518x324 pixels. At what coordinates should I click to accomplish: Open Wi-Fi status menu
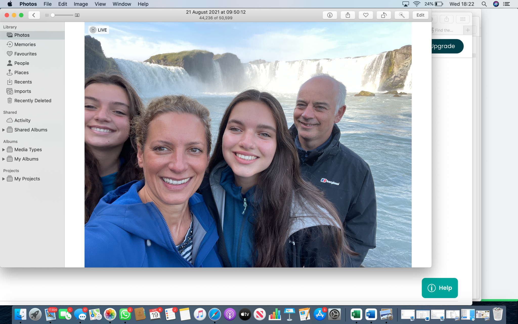[416, 4]
